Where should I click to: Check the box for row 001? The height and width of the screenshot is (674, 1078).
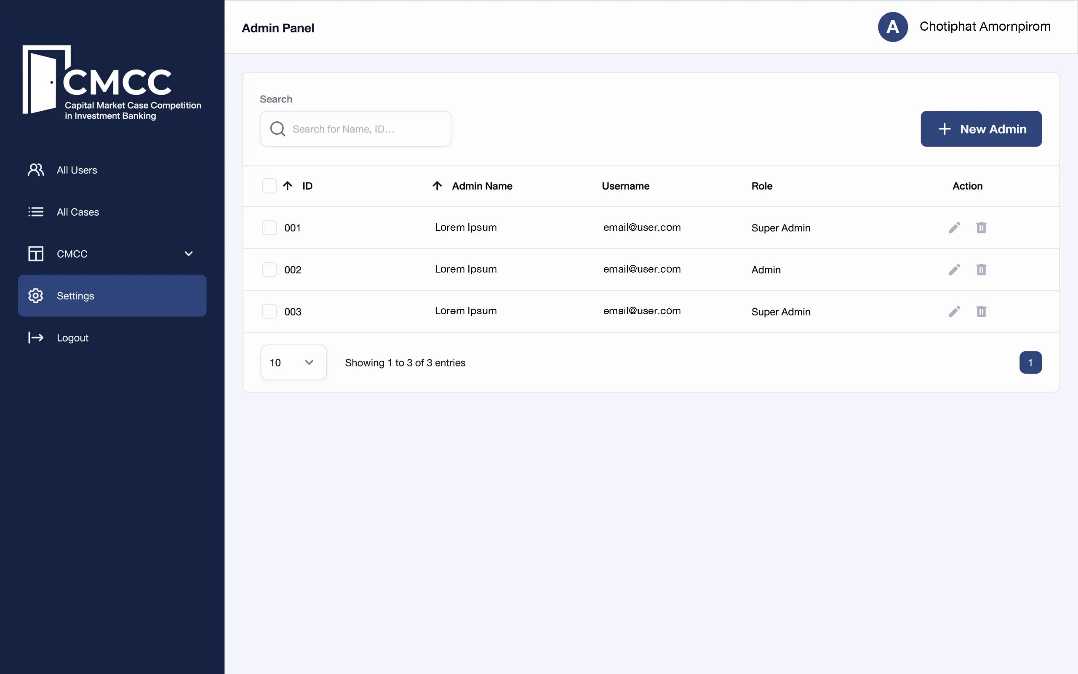click(269, 228)
